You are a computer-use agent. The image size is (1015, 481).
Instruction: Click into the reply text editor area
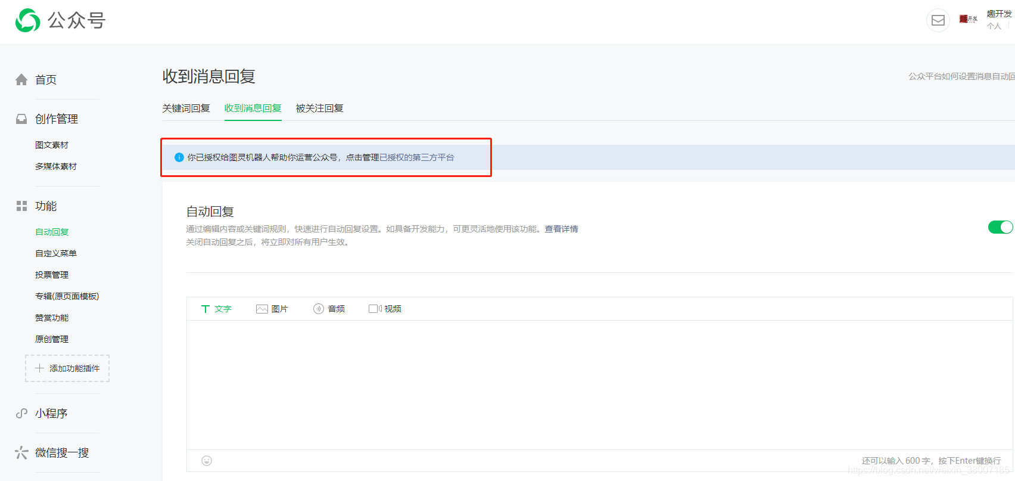click(599, 385)
